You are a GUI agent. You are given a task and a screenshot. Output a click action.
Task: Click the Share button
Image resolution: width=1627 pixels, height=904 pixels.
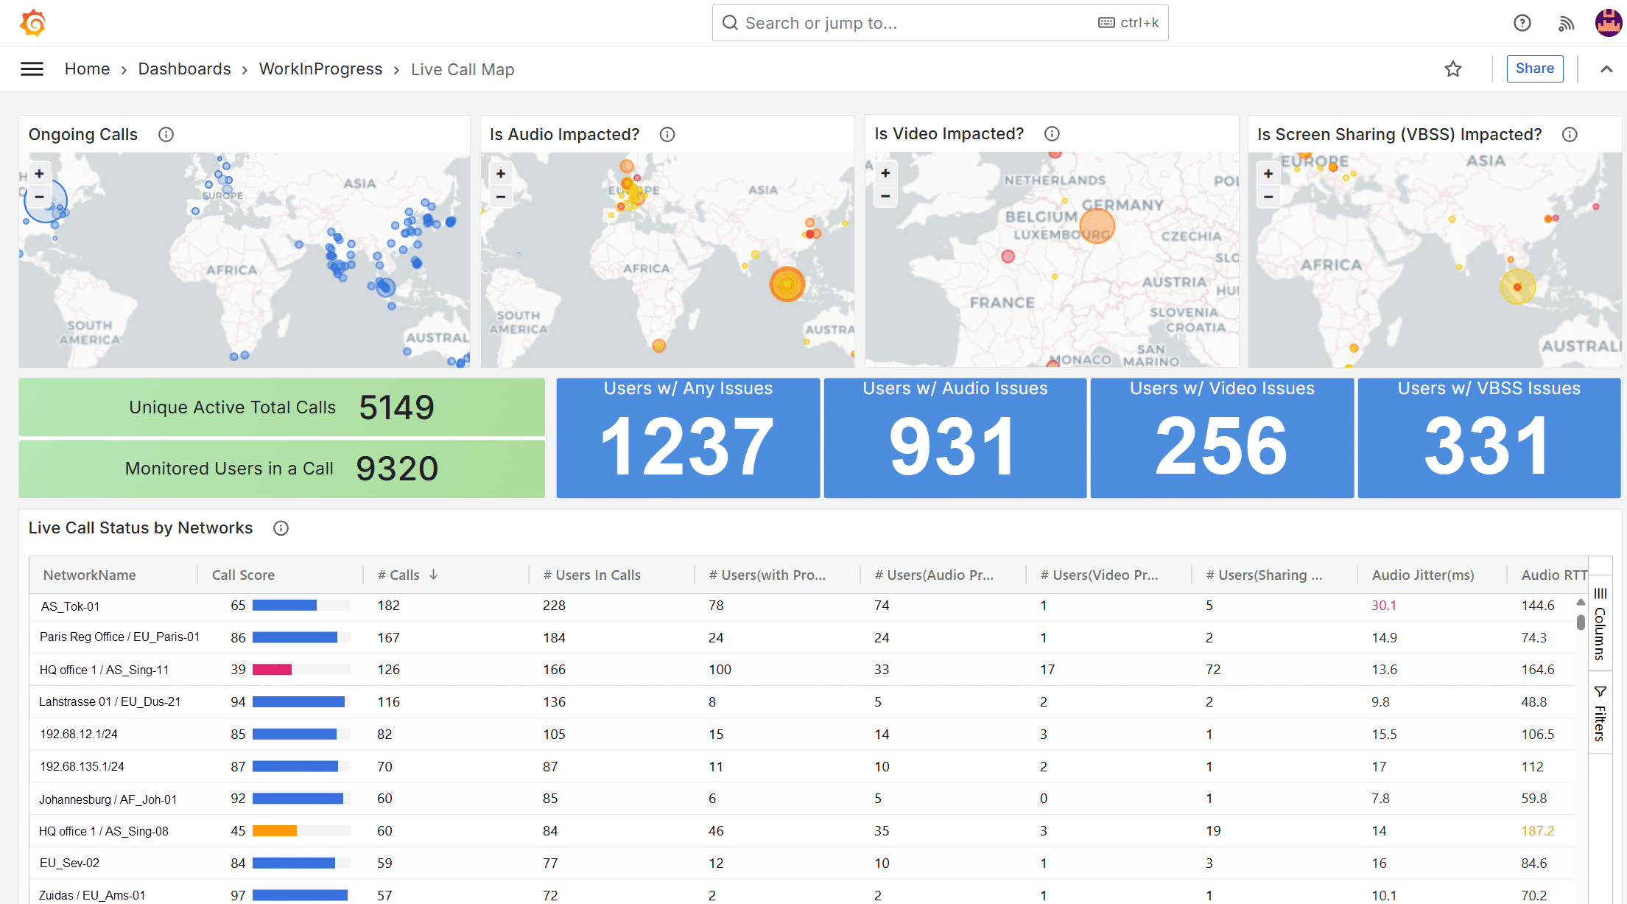coord(1534,69)
